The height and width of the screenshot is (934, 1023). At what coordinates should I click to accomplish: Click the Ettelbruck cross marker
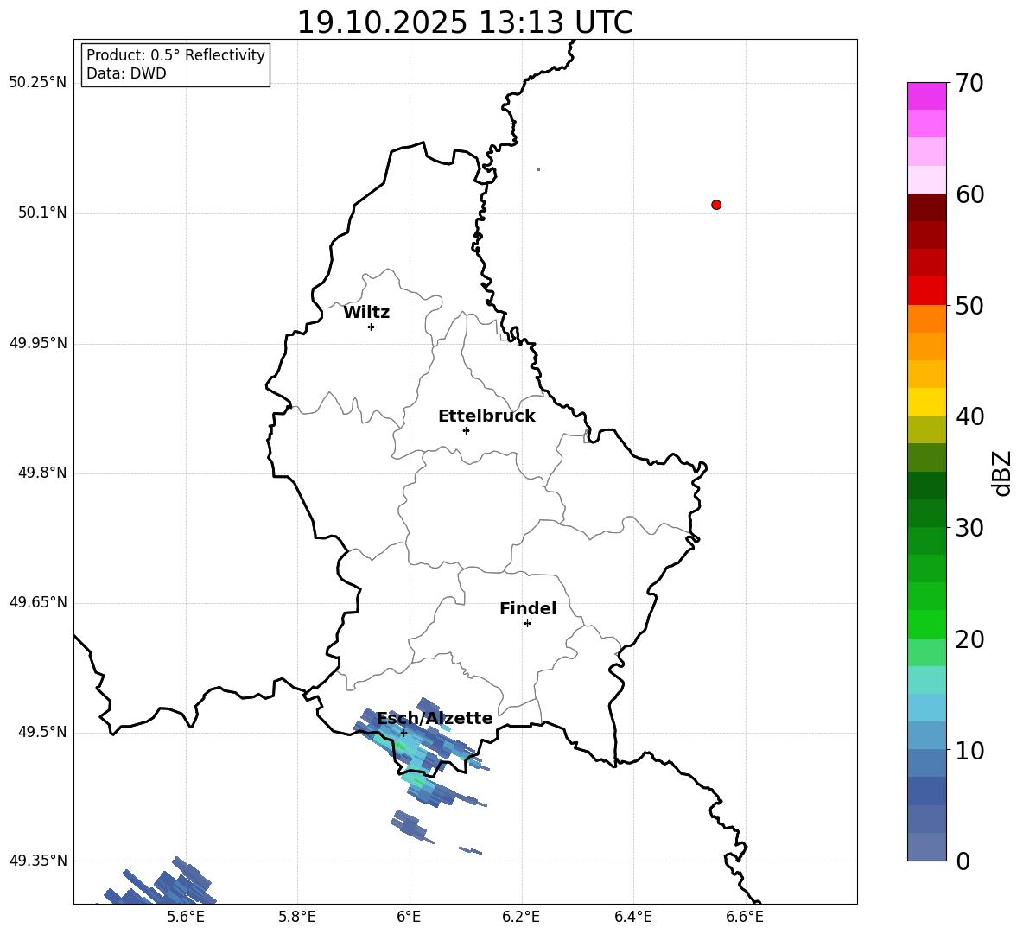click(x=466, y=430)
